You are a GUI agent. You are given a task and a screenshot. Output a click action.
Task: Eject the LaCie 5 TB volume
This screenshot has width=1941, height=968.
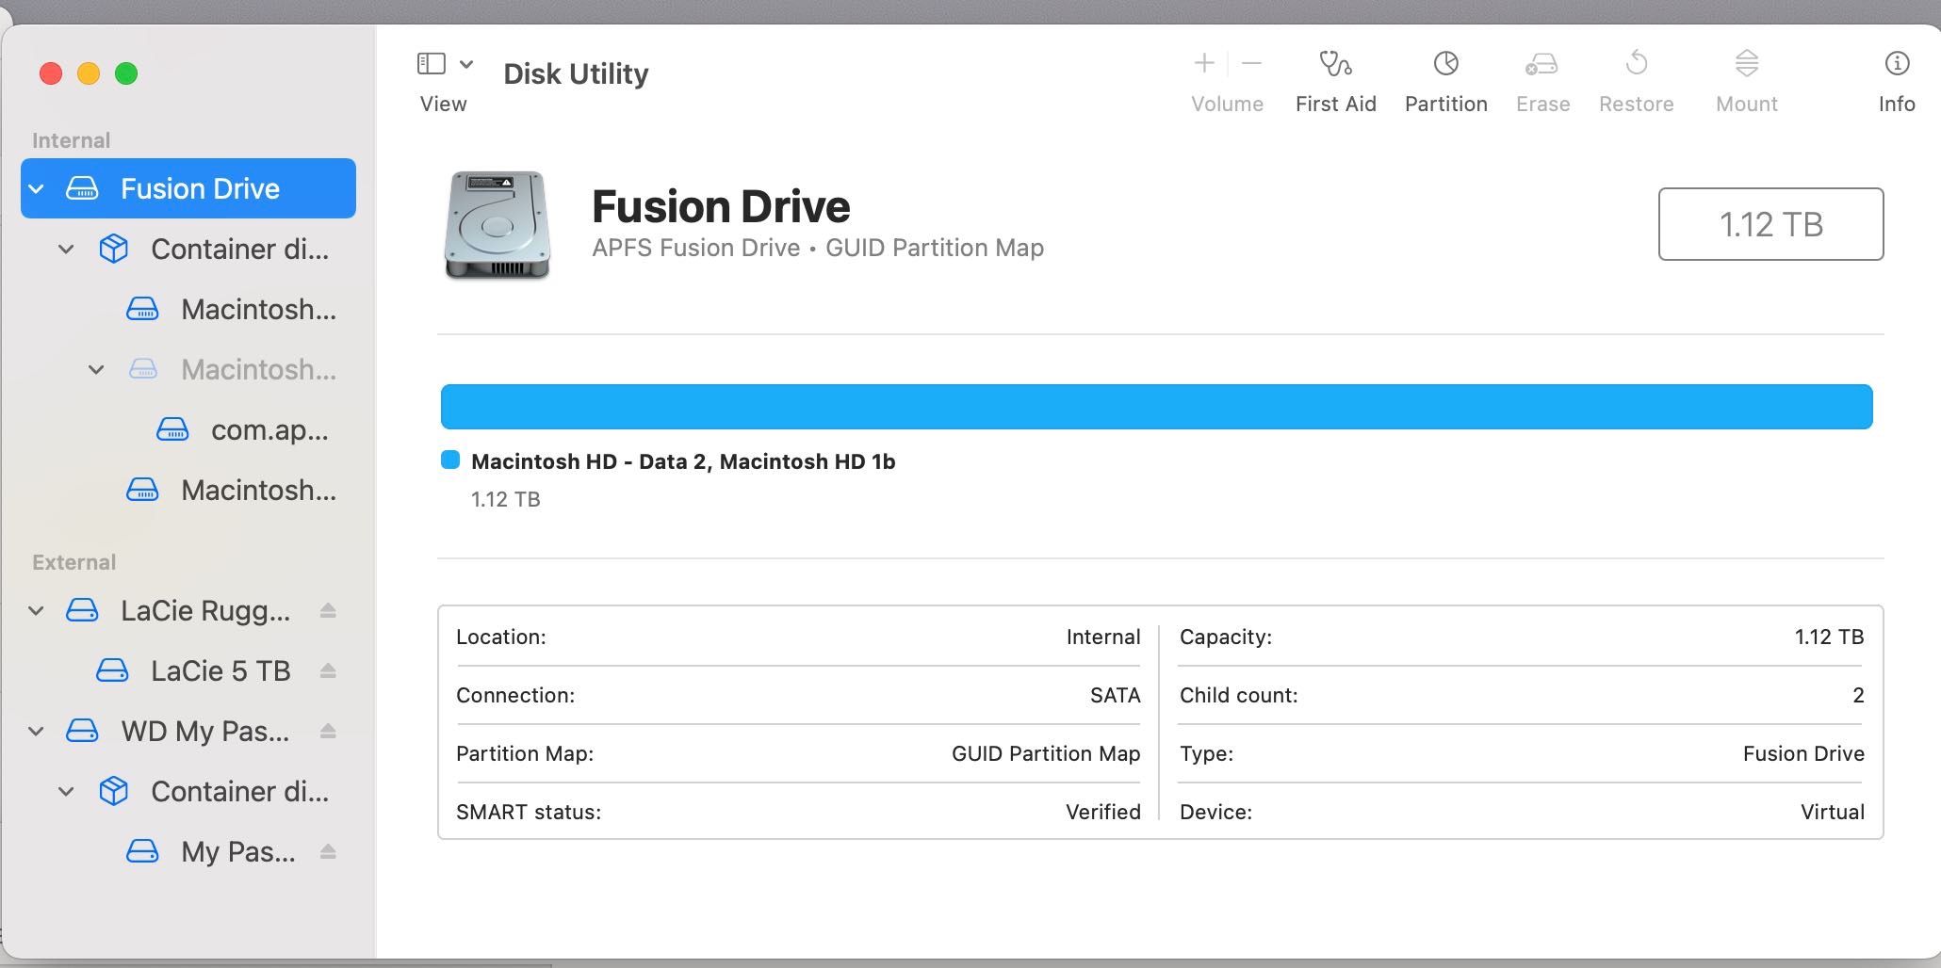(x=328, y=670)
